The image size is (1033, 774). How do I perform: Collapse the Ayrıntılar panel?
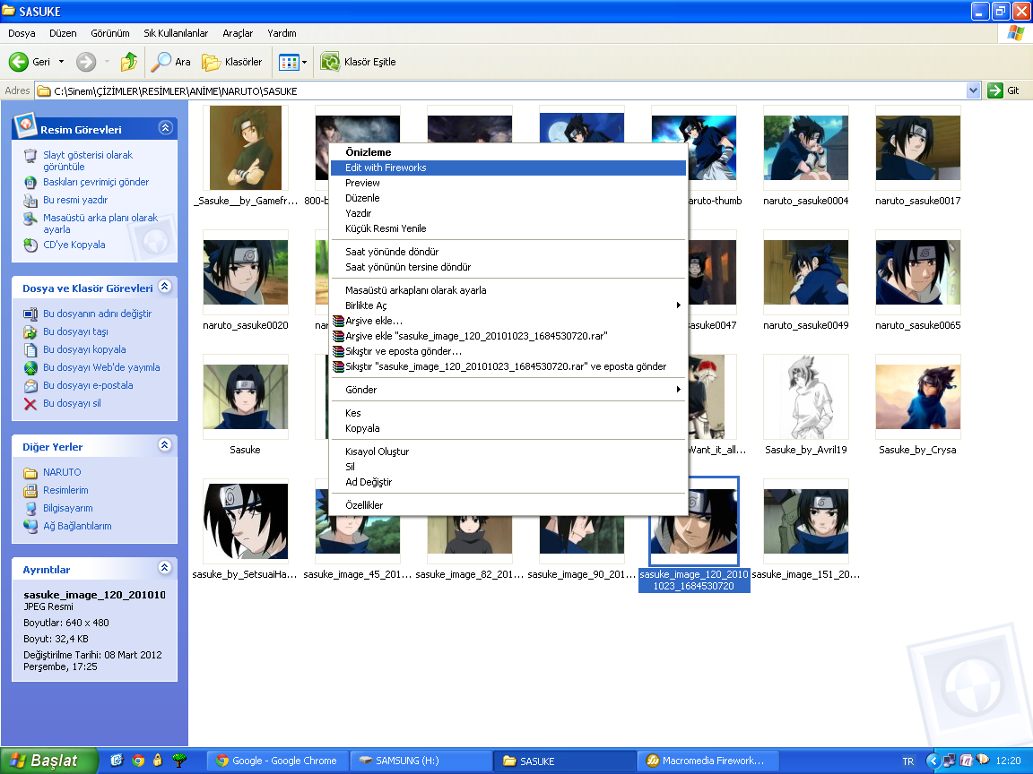coord(165,567)
